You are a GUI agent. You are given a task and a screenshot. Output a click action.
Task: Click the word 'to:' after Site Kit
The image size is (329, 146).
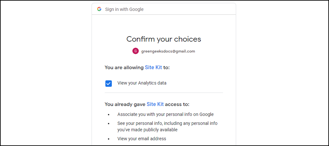pos(166,68)
